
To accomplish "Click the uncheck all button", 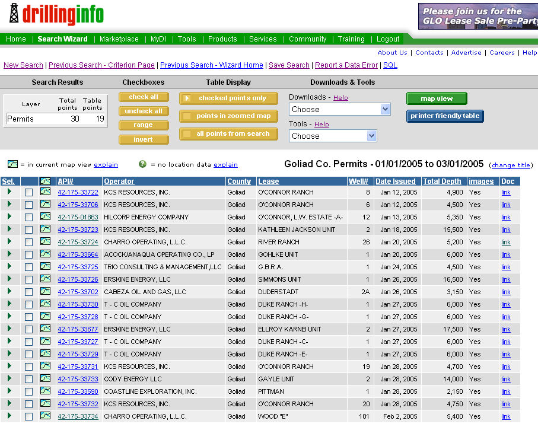I will point(144,111).
